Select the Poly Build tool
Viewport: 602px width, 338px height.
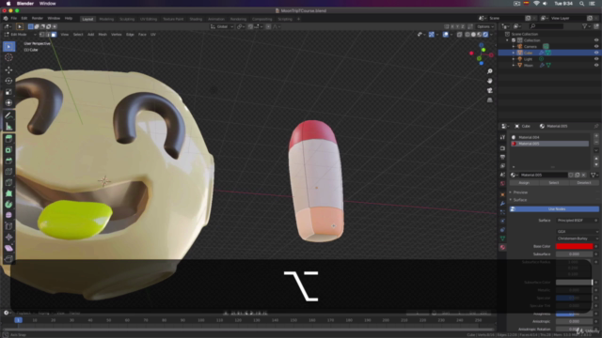click(8, 193)
